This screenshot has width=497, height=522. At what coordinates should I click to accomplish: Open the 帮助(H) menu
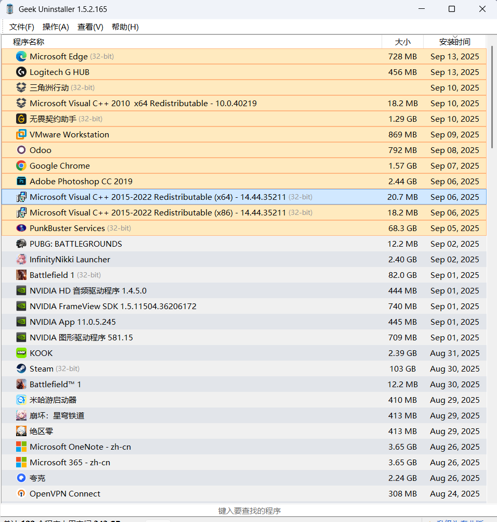[x=125, y=27]
